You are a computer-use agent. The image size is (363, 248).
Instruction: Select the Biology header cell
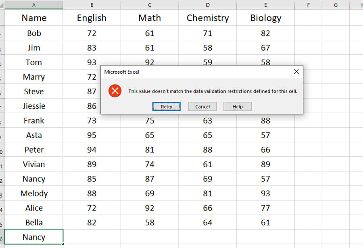265,18
